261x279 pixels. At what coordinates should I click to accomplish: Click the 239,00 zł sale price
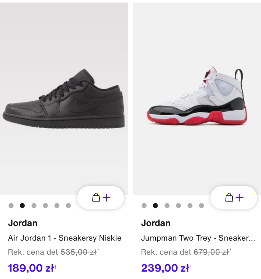(166, 268)
